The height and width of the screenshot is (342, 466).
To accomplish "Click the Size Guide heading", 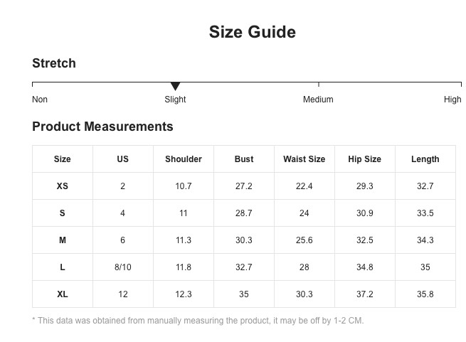I will (253, 32).
